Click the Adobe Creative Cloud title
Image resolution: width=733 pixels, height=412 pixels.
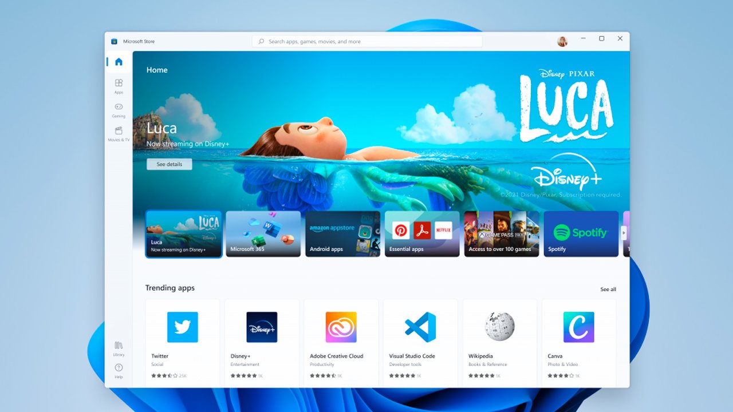(x=337, y=356)
